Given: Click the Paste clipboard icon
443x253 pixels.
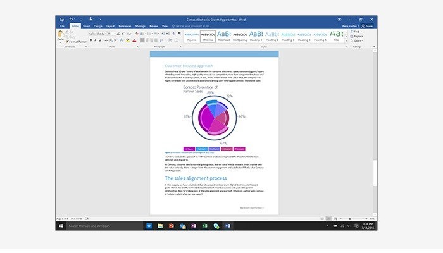Looking at the screenshot, I should 61,34.
